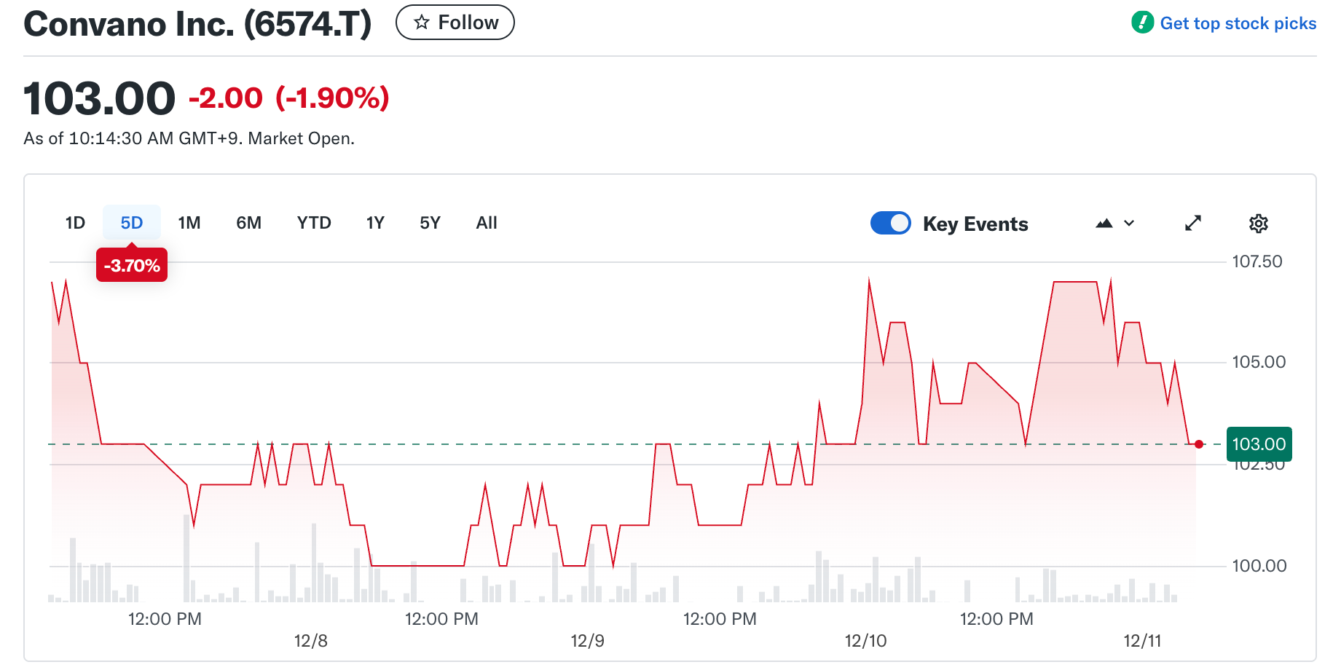Select the 5D range tab
The width and height of the screenshot is (1333, 670).
(x=132, y=223)
